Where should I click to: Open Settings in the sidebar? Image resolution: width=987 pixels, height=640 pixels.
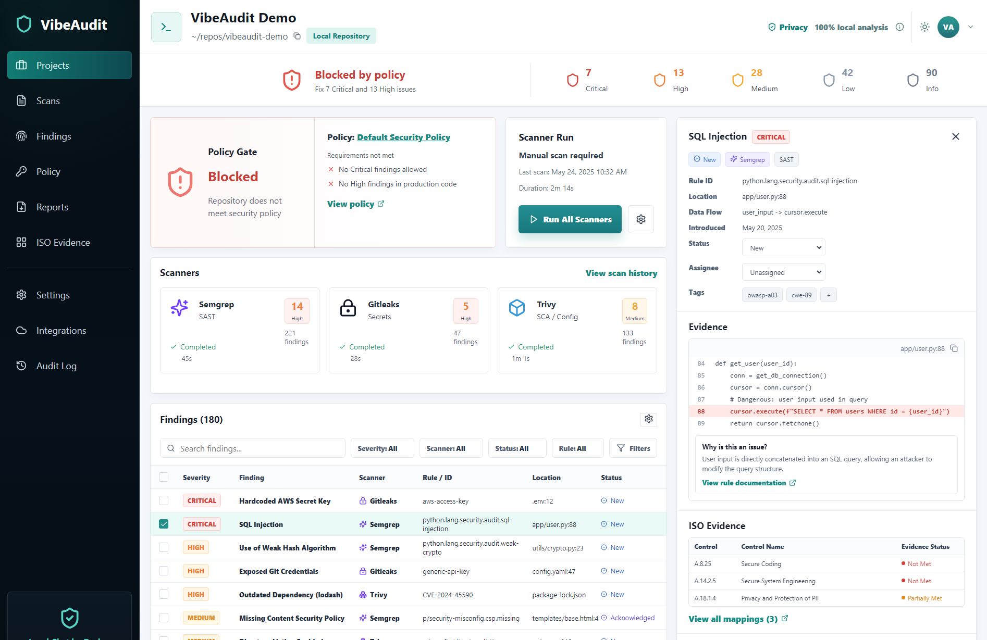pyautogui.click(x=69, y=295)
